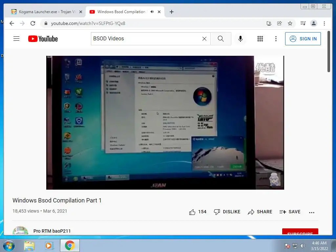
Task: Open Windows Explorer from taskbar
Action: [29, 245]
